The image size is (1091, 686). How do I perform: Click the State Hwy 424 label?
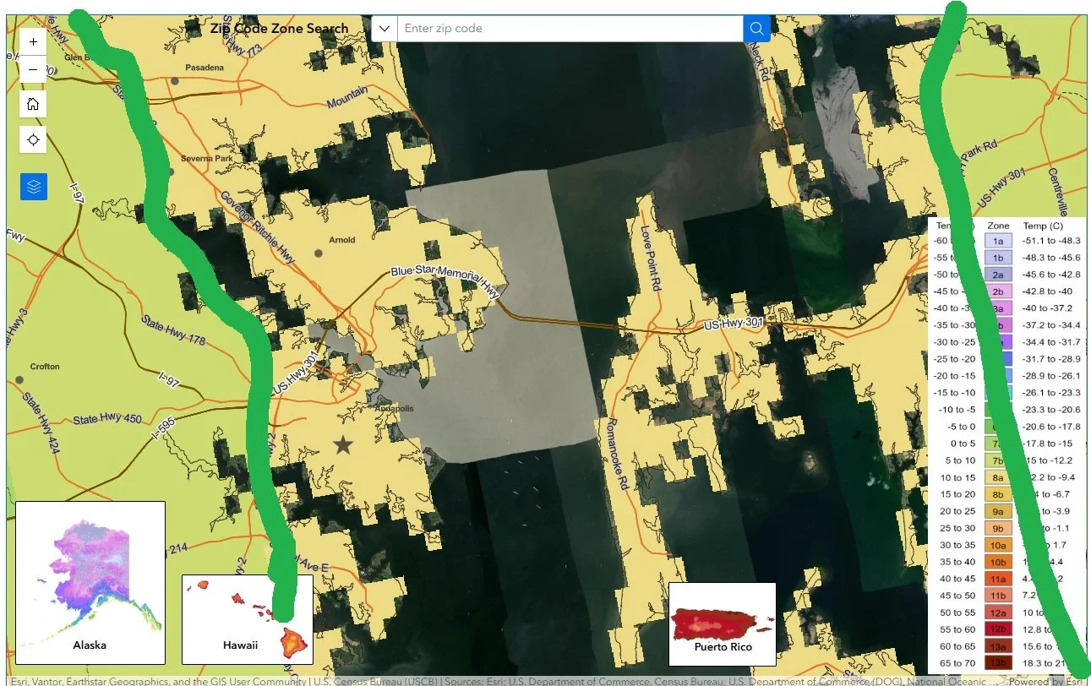(42, 422)
